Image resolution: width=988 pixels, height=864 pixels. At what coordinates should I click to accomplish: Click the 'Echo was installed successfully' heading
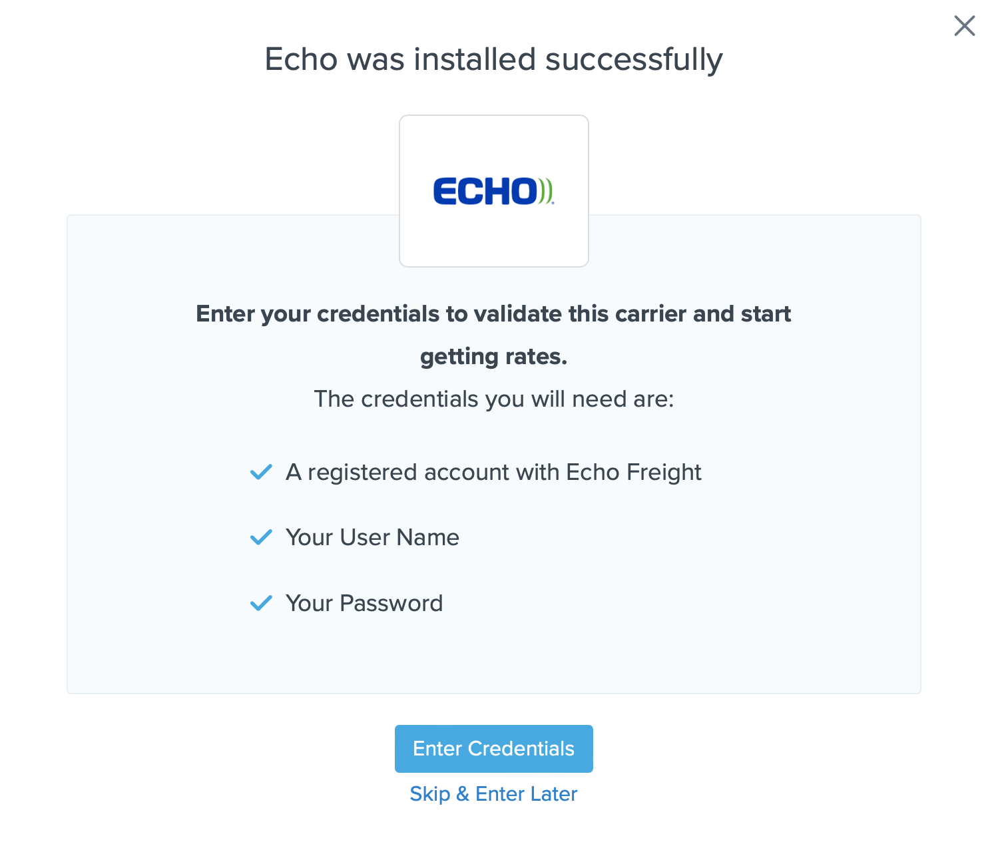pos(493,59)
